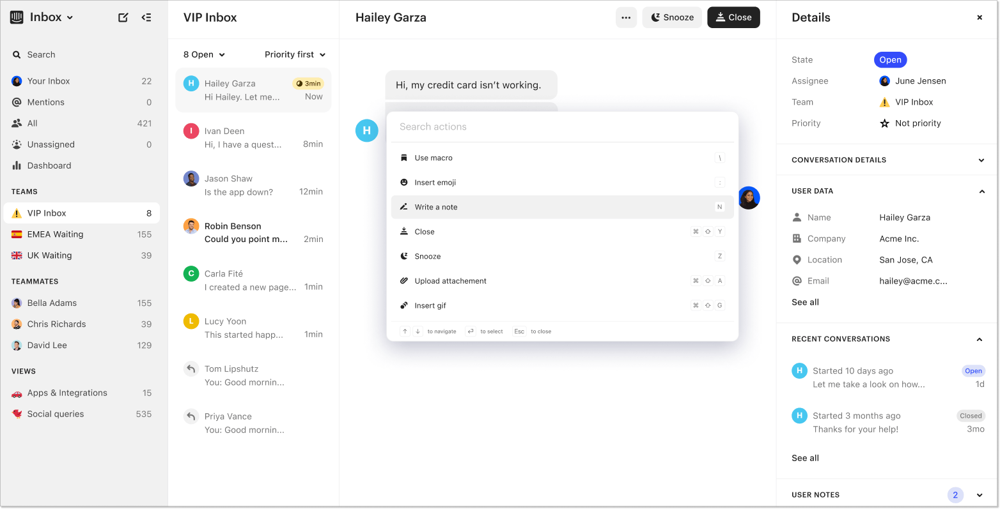This screenshot has width=1000, height=509.
Task: Open the All conversations people icon
Action: [17, 123]
